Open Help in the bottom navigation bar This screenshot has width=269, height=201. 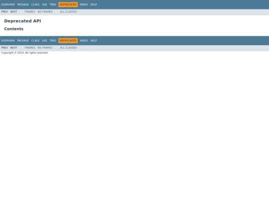click(94, 41)
